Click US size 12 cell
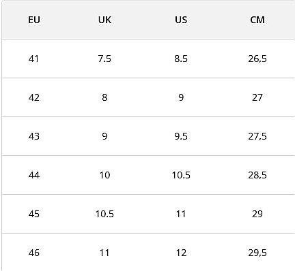This screenshot has width=295, height=271. 181,253
